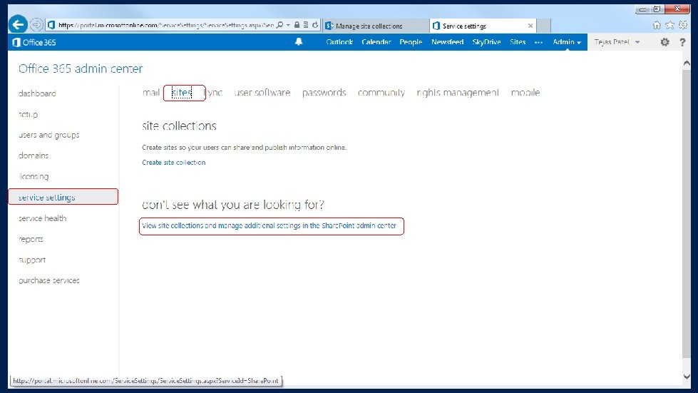Open service health in sidebar
The height and width of the screenshot is (393, 698).
42,218
